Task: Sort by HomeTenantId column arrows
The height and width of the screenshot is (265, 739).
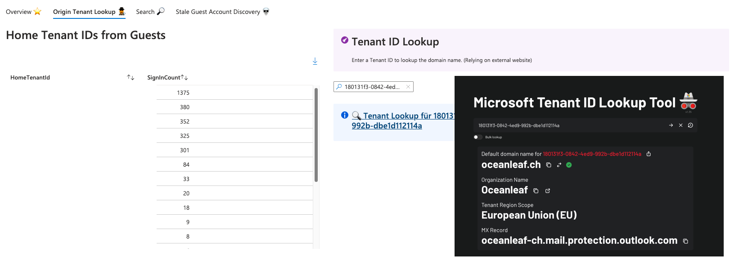Action: 131,78
